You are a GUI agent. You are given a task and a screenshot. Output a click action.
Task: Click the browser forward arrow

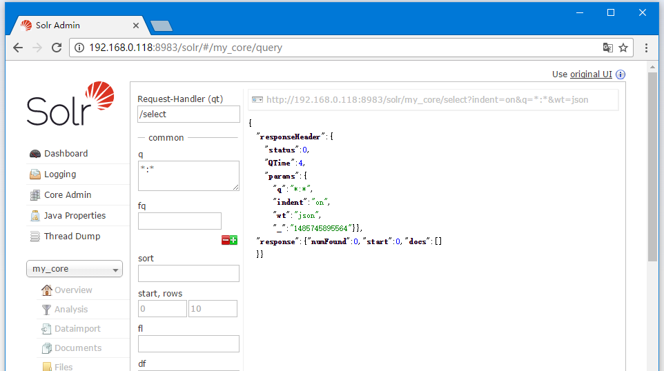click(x=37, y=48)
